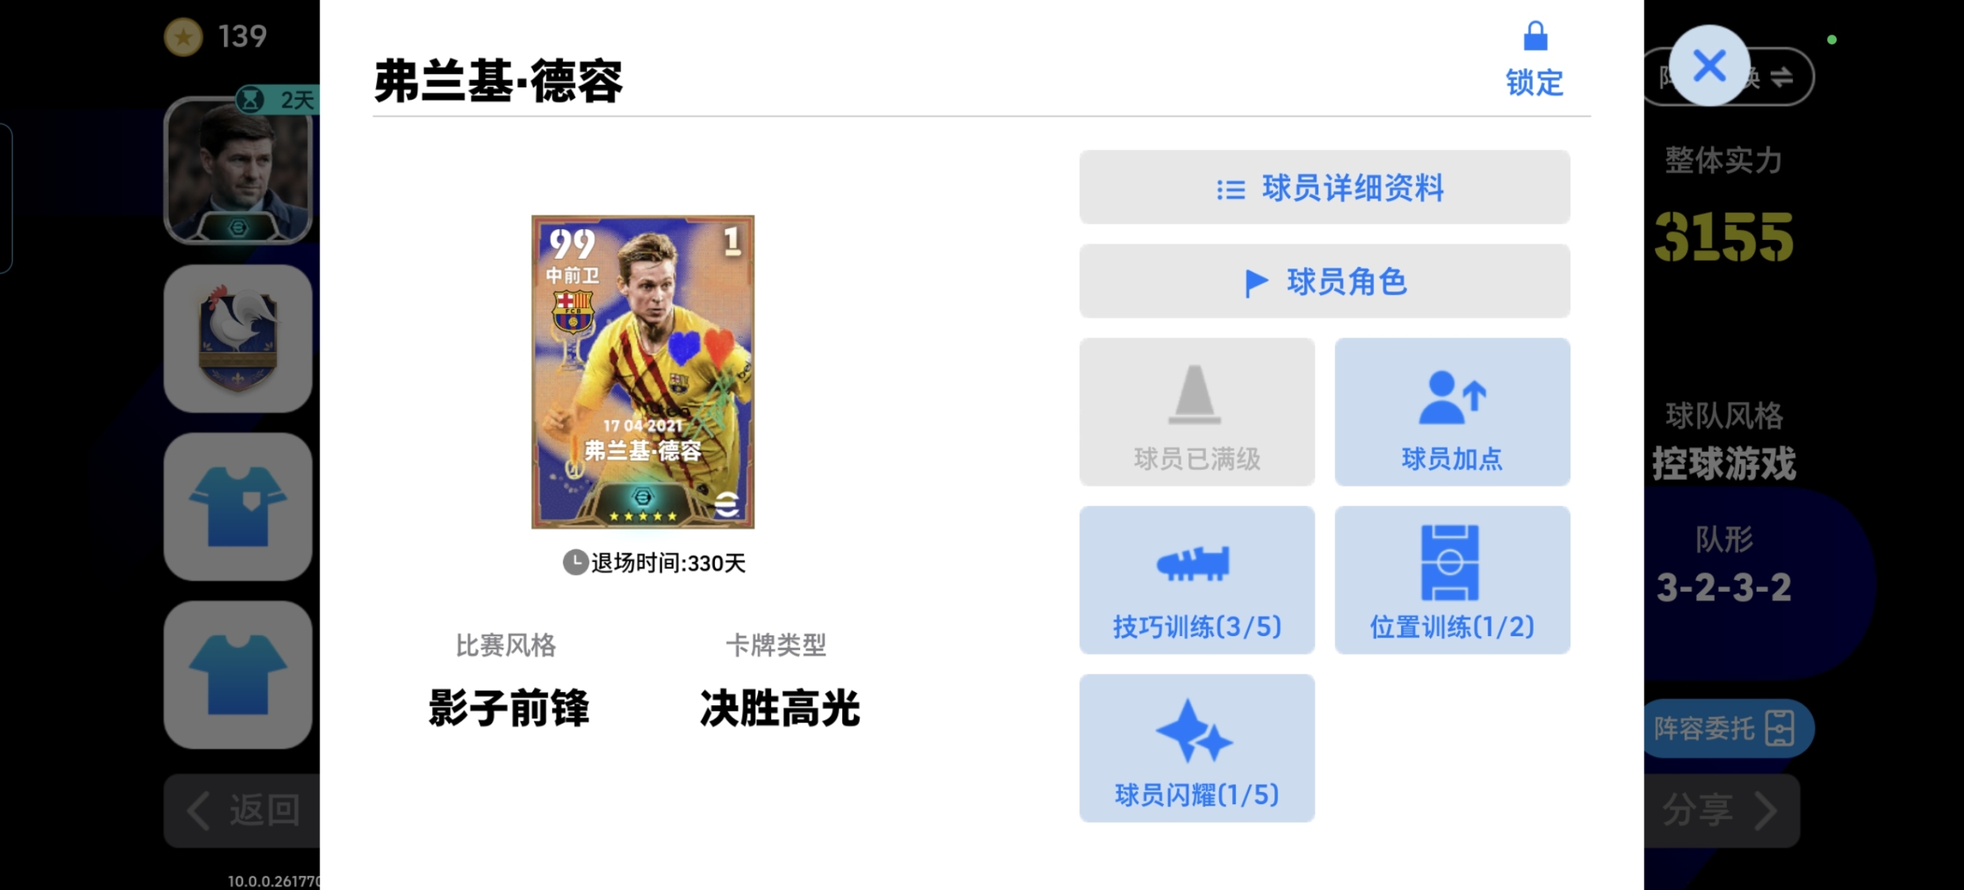Click the gold coin balance 139
The height and width of the screenshot is (890, 1964).
[x=216, y=36]
